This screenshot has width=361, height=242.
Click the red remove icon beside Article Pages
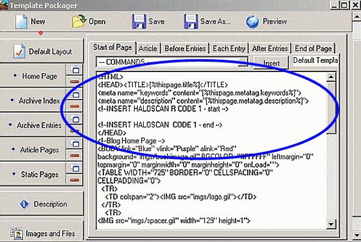point(75,156)
